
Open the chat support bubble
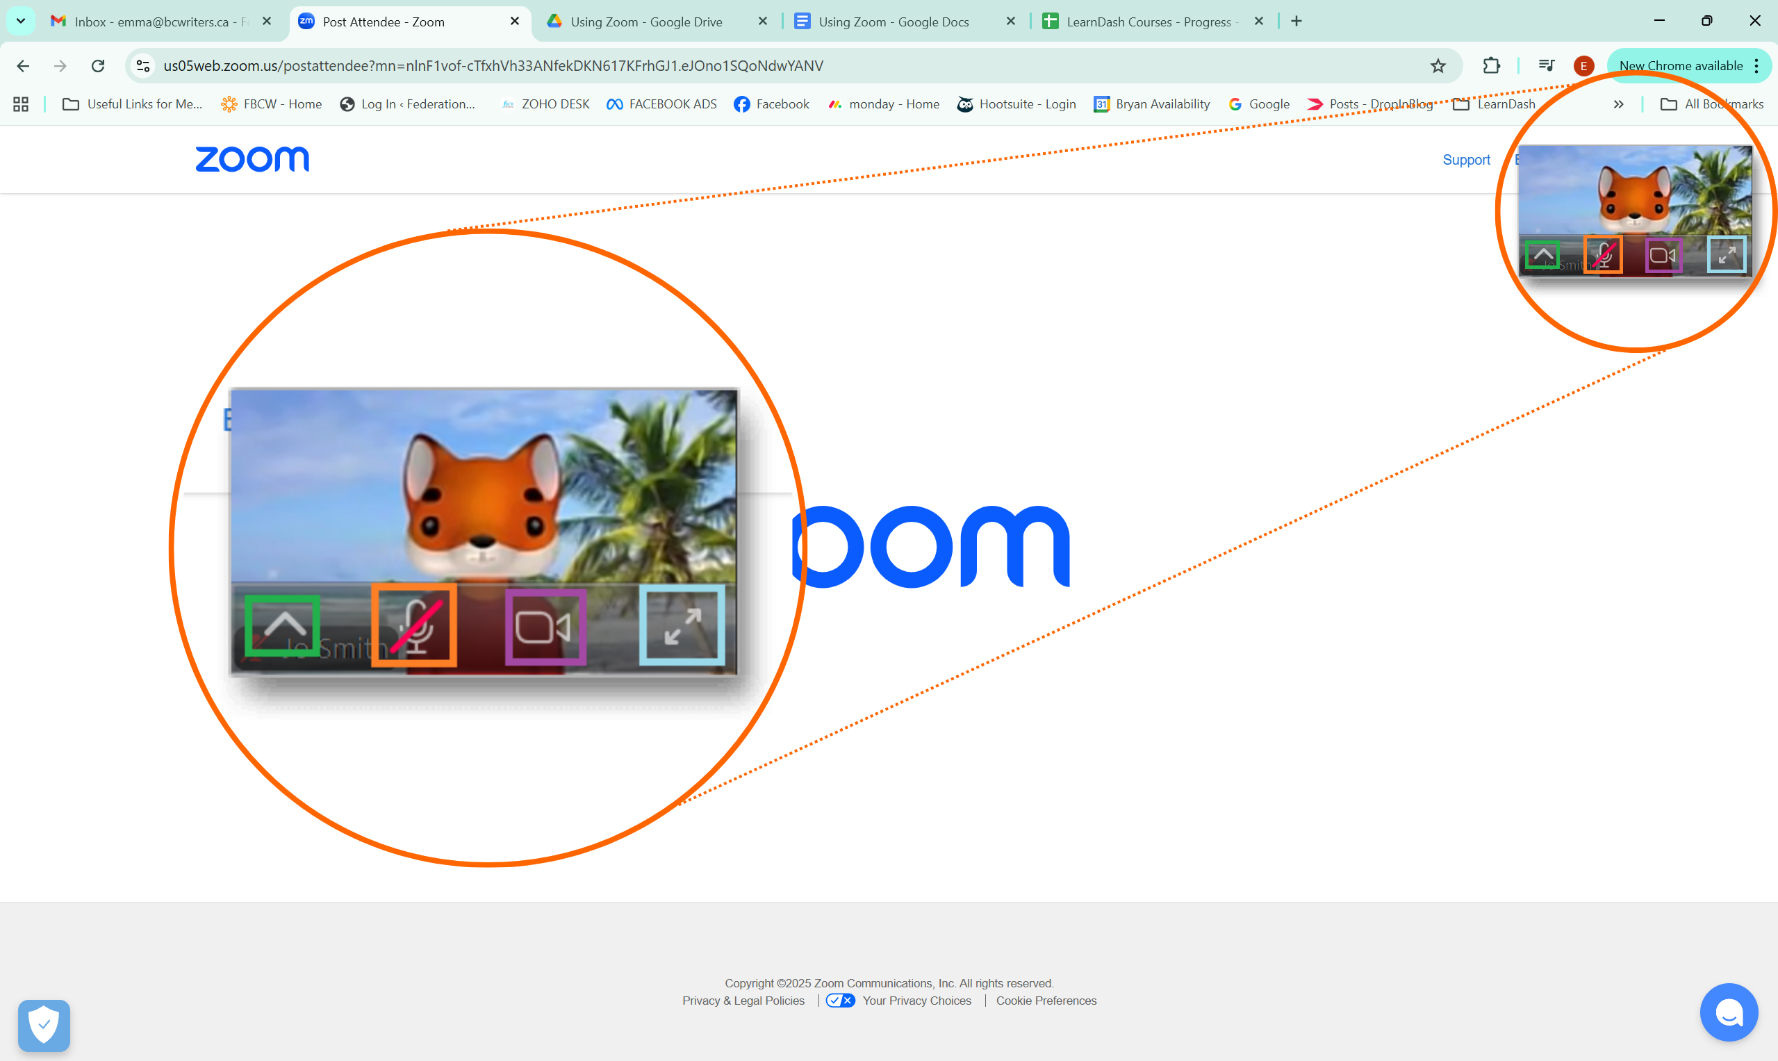coord(1729,1012)
